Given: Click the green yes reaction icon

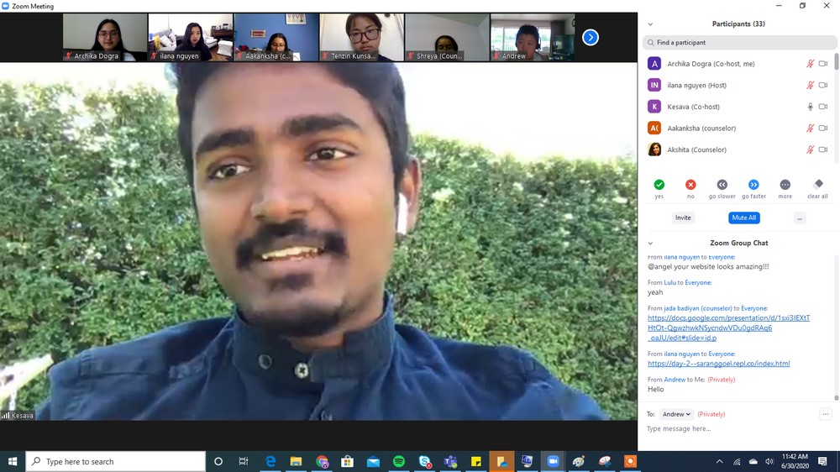Looking at the screenshot, I should click(x=659, y=185).
